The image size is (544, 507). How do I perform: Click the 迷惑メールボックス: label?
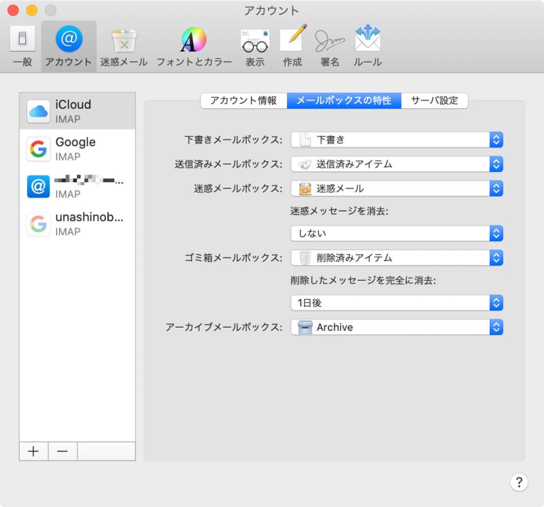(239, 188)
